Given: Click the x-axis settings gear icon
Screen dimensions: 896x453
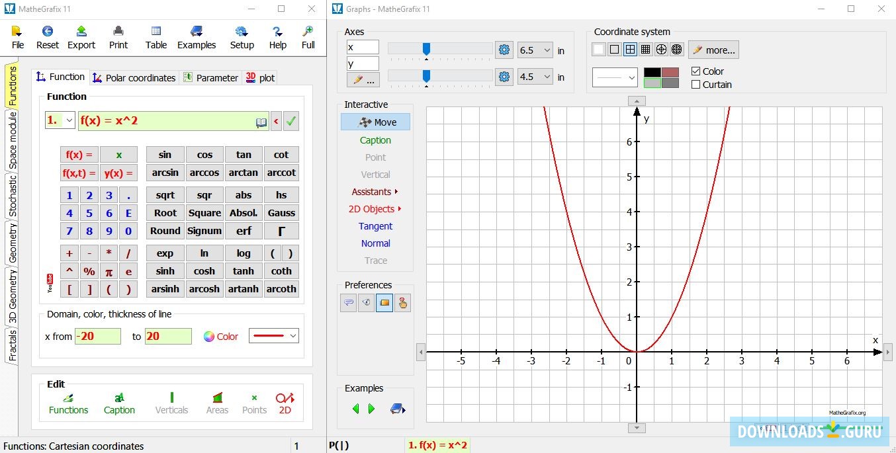Looking at the screenshot, I should click(504, 50).
